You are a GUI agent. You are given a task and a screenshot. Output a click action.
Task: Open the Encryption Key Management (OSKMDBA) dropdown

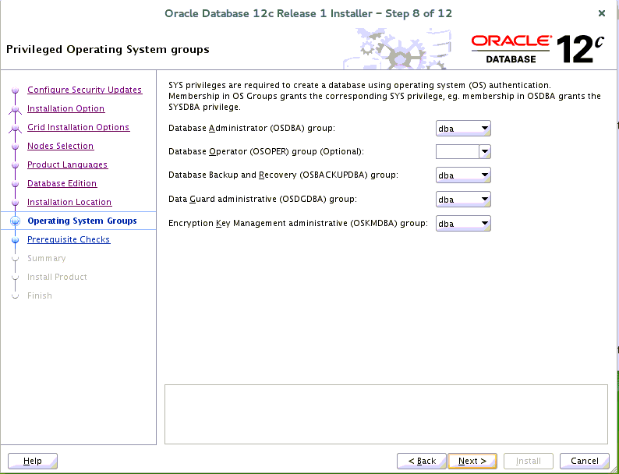(x=463, y=224)
